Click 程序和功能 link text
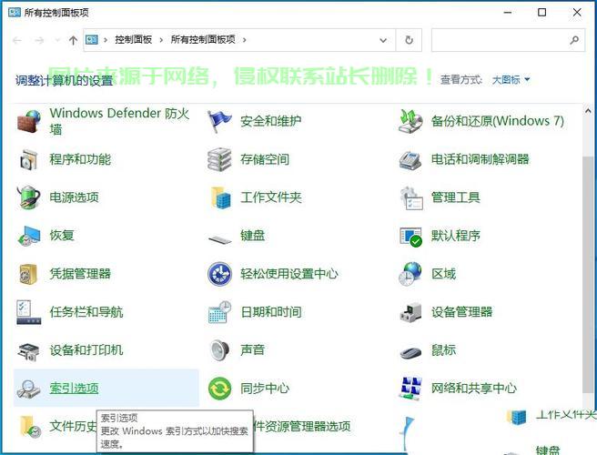This screenshot has height=455, width=597. pos(80,159)
